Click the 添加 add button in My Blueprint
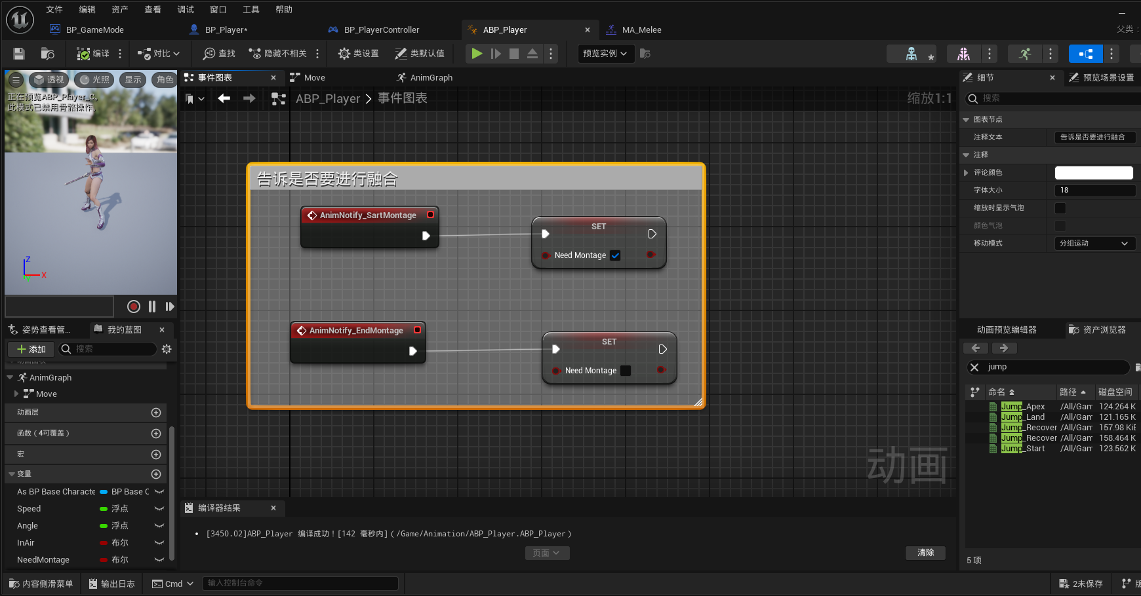This screenshot has height=596, width=1141. tap(31, 349)
